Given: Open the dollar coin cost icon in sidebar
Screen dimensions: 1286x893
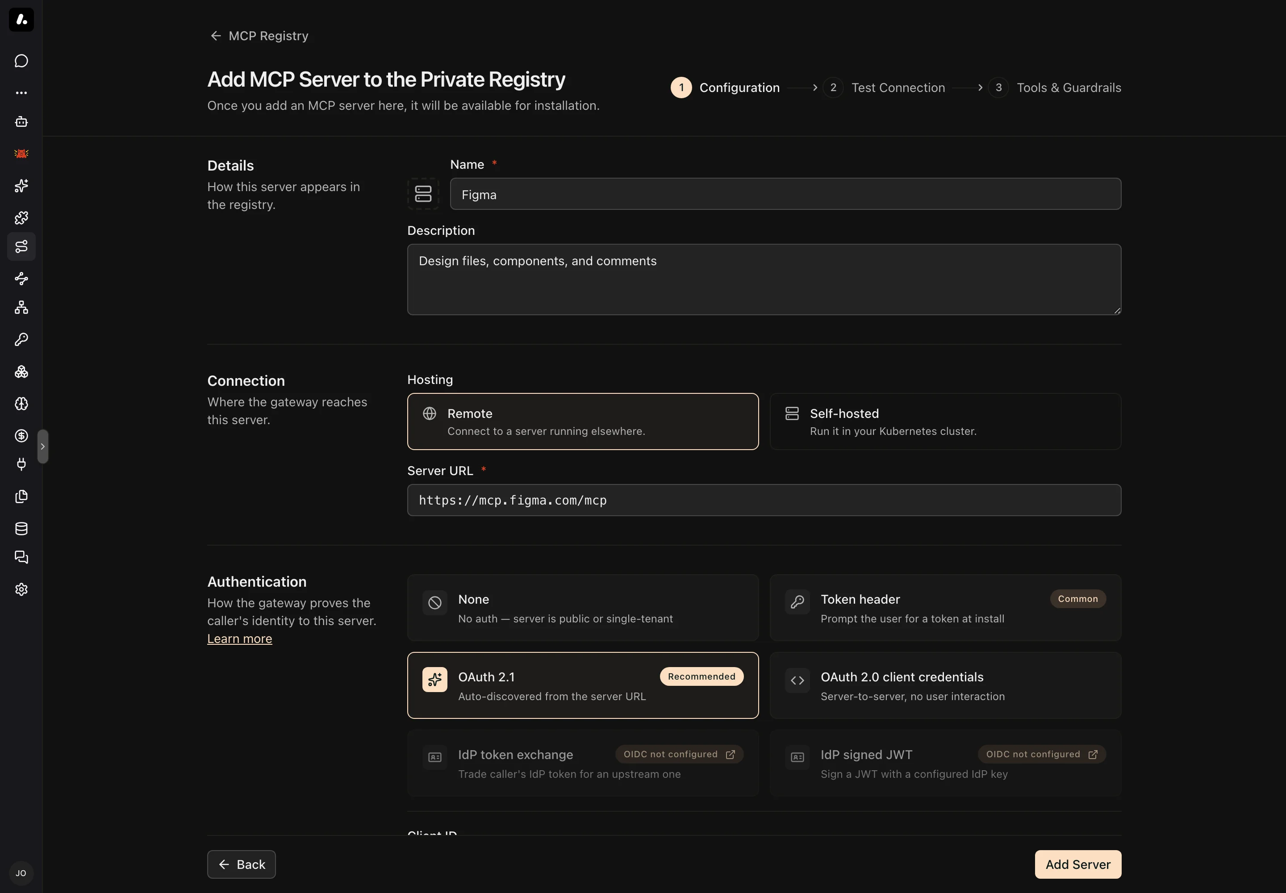Looking at the screenshot, I should click(x=21, y=436).
